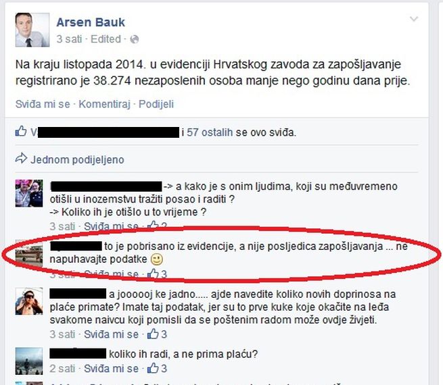Image resolution: width=443 pixels, height=385 pixels.
Task: Click '3 sati · Edited' post timestamp
Action: 89,39
